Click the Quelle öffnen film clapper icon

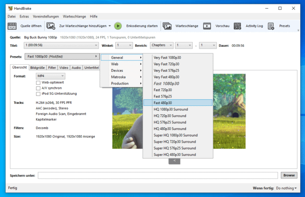[x=12, y=26]
